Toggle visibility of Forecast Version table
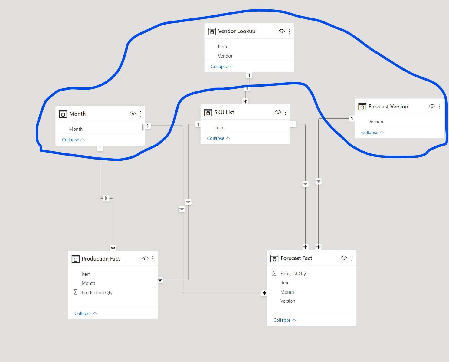The height and width of the screenshot is (362, 449). 432,107
